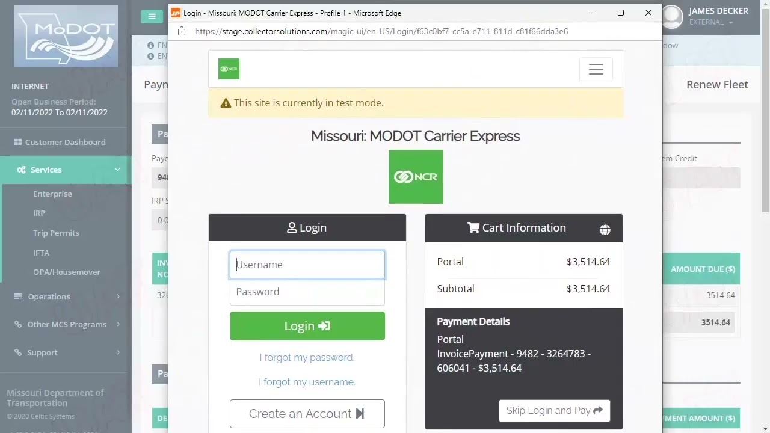The image size is (770, 433).
Task: Close the login popup window
Action: [648, 13]
